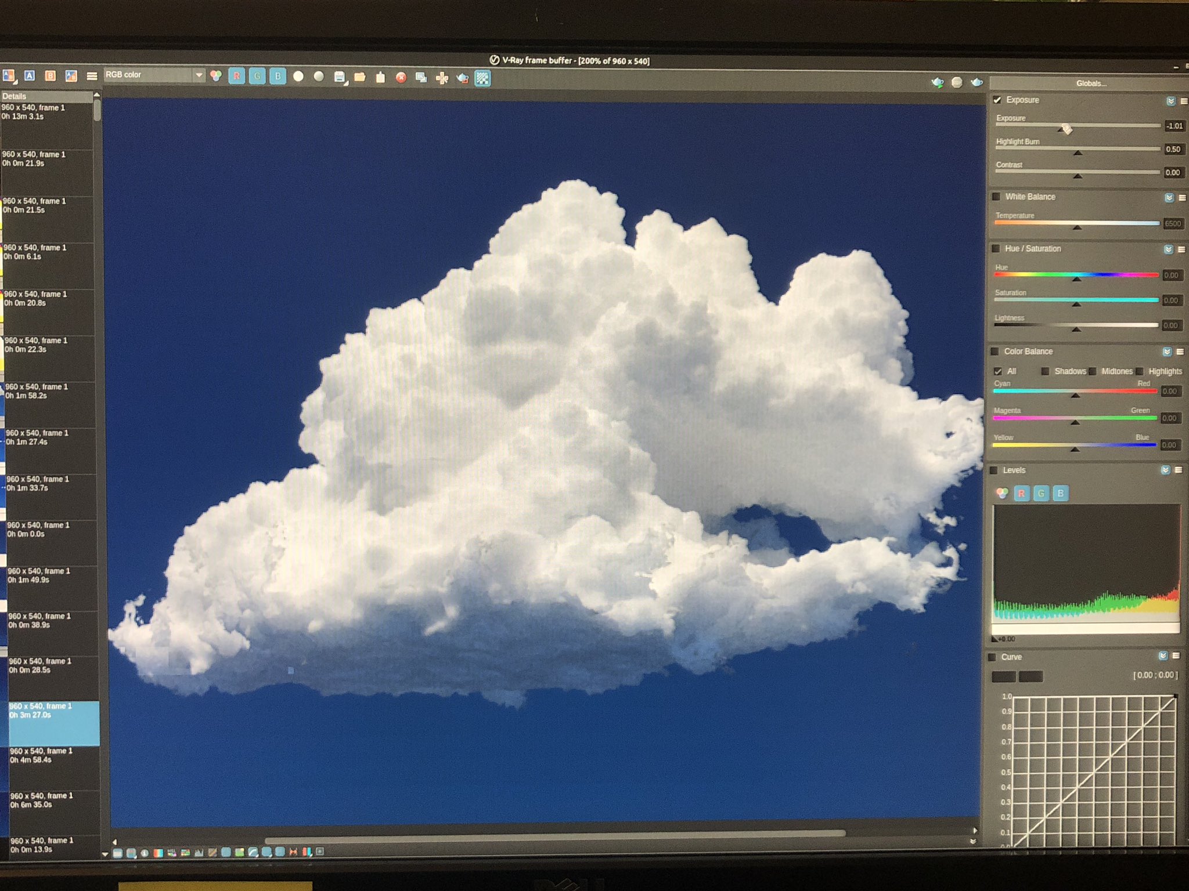Open the RGB color channel dropdown
The height and width of the screenshot is (891, 1189).
point(154,75)
